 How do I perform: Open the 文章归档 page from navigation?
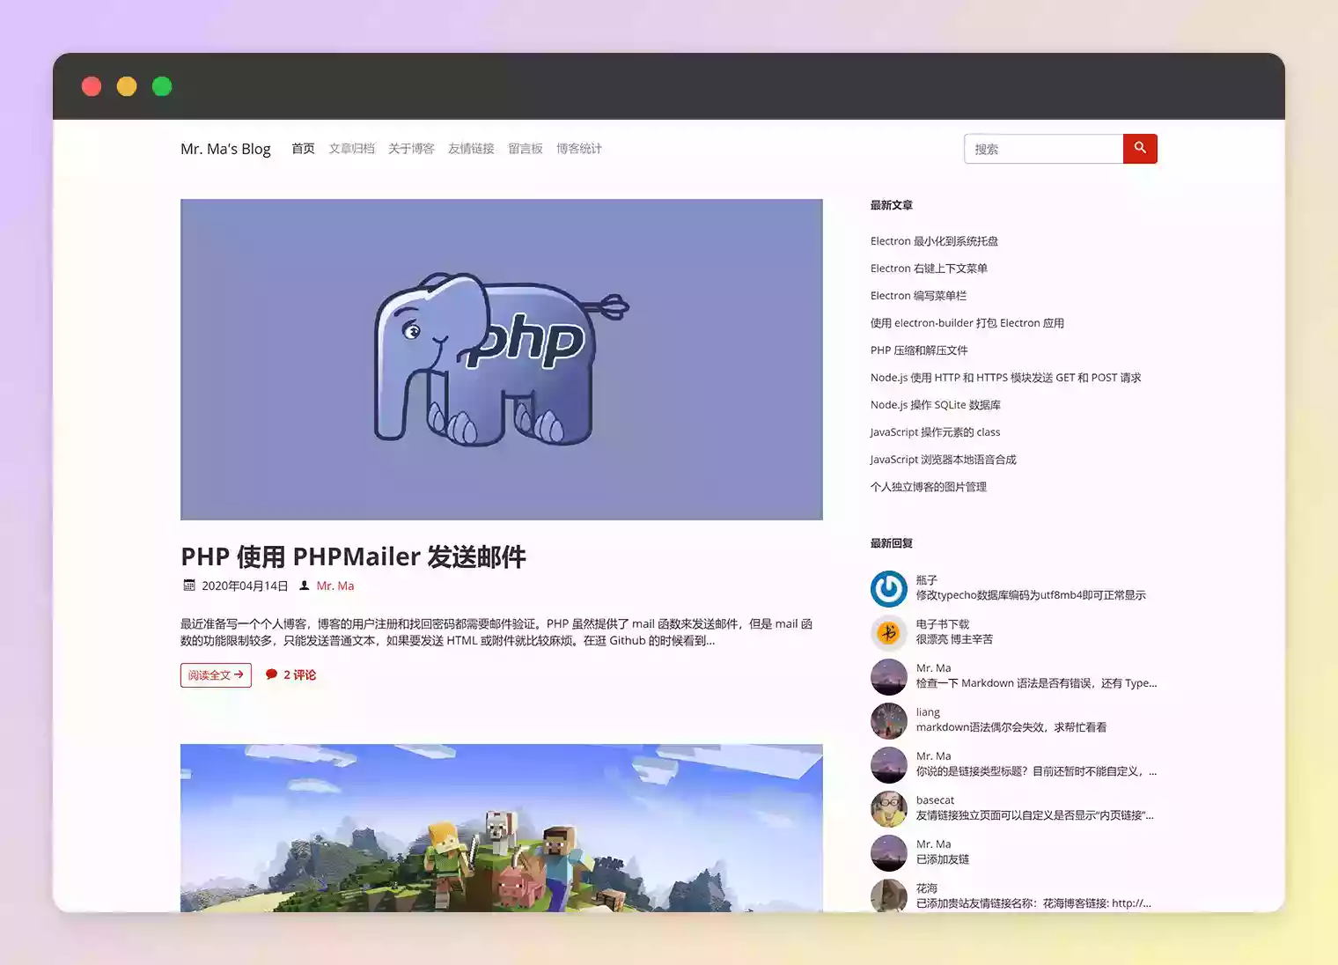pyautogui.click(x=351, y=148)
